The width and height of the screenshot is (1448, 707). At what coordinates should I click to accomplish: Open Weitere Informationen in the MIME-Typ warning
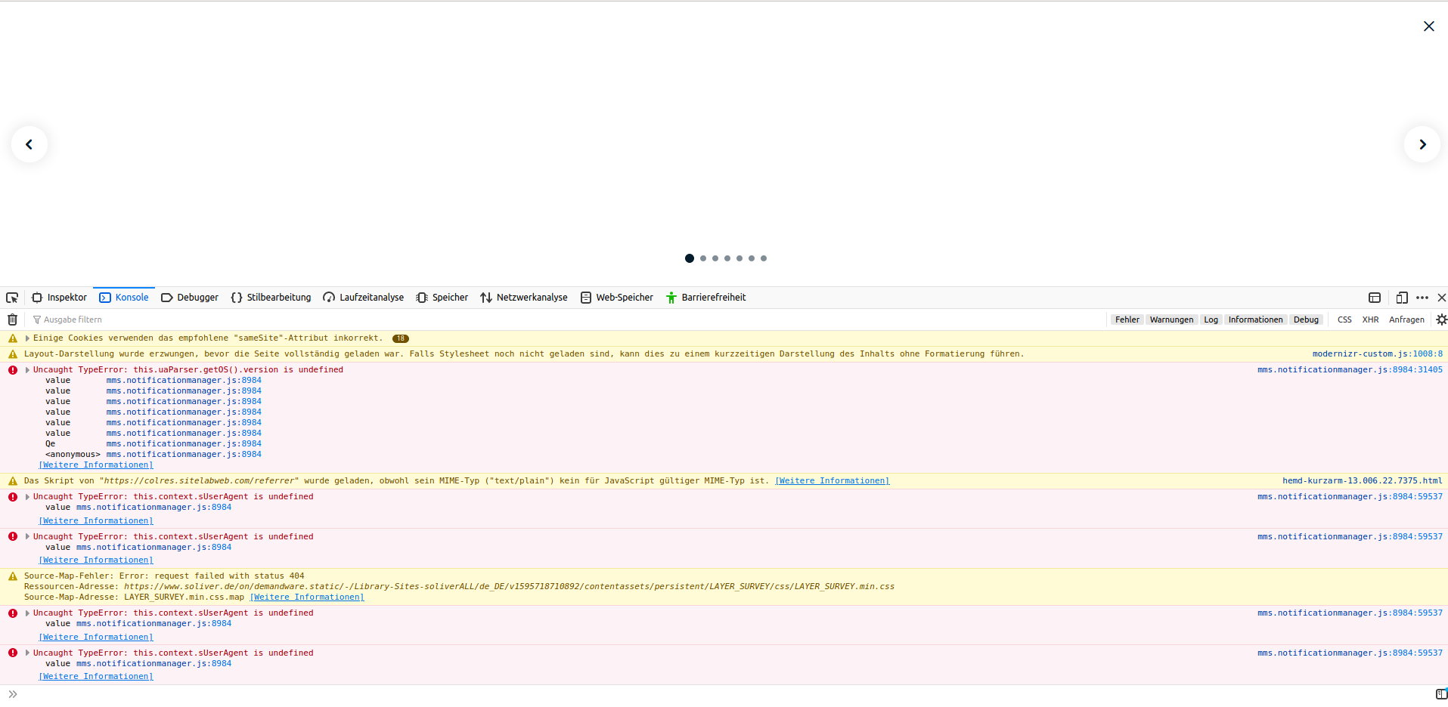(833, 481)
